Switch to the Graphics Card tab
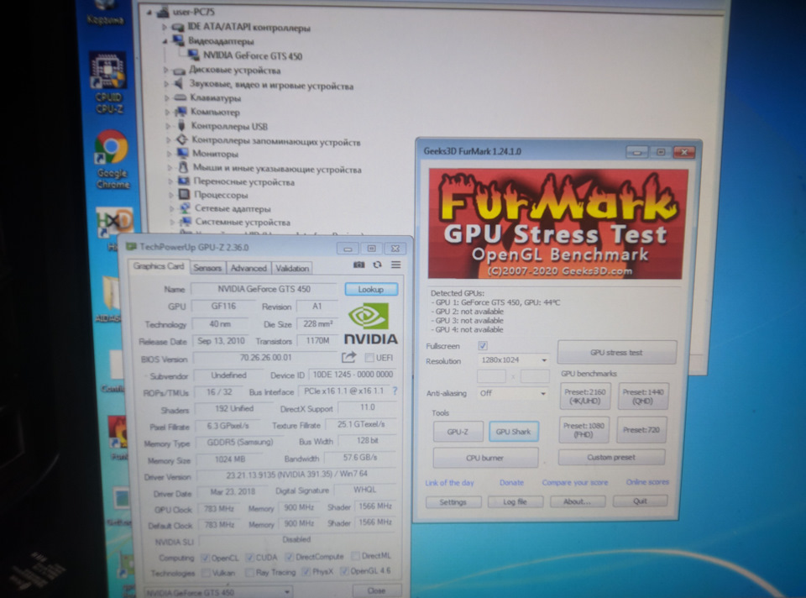 159,266
